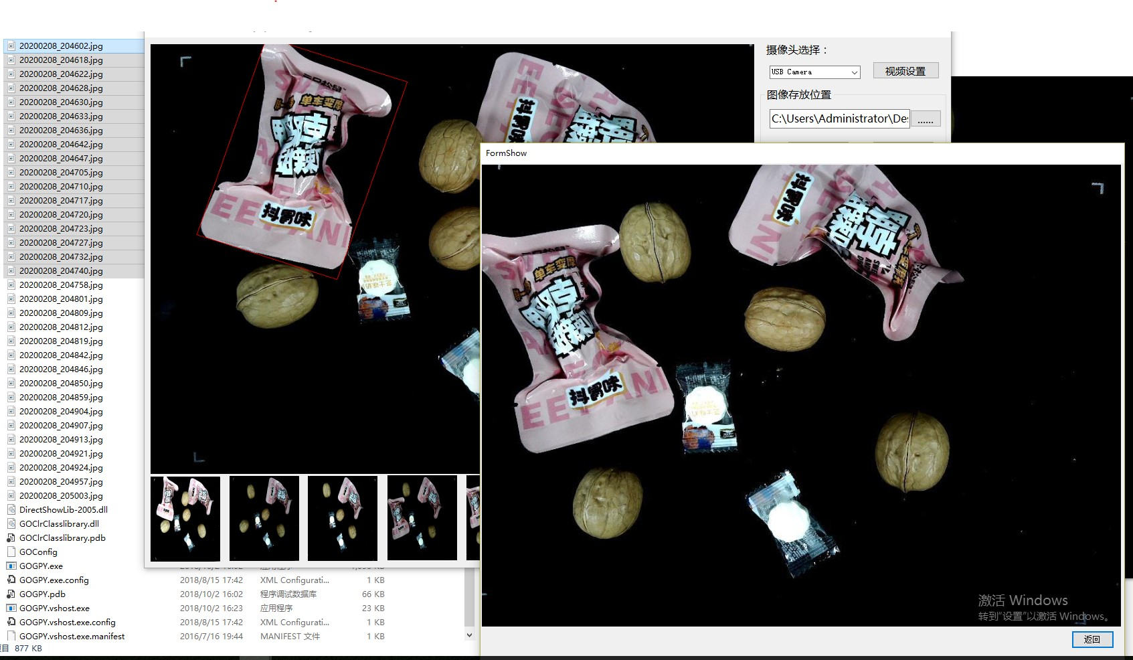
Task: Select the GOGPY.exe.config file icon
Action: coord(11,580)
